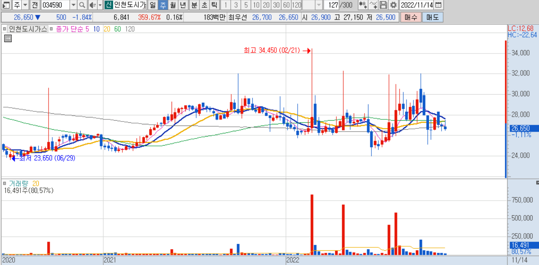
Task: Click the 359.67% volume ratio value
Action: [x=149, y=18]
